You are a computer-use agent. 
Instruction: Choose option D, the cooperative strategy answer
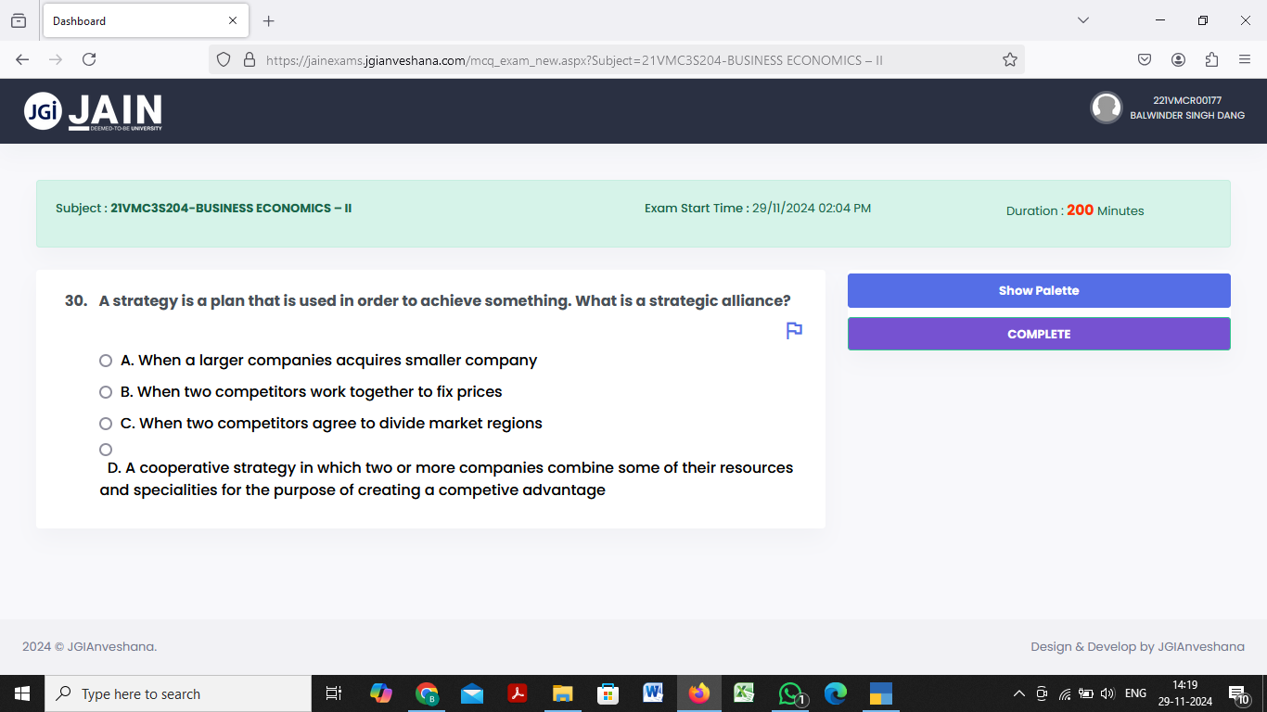point(106,449)
